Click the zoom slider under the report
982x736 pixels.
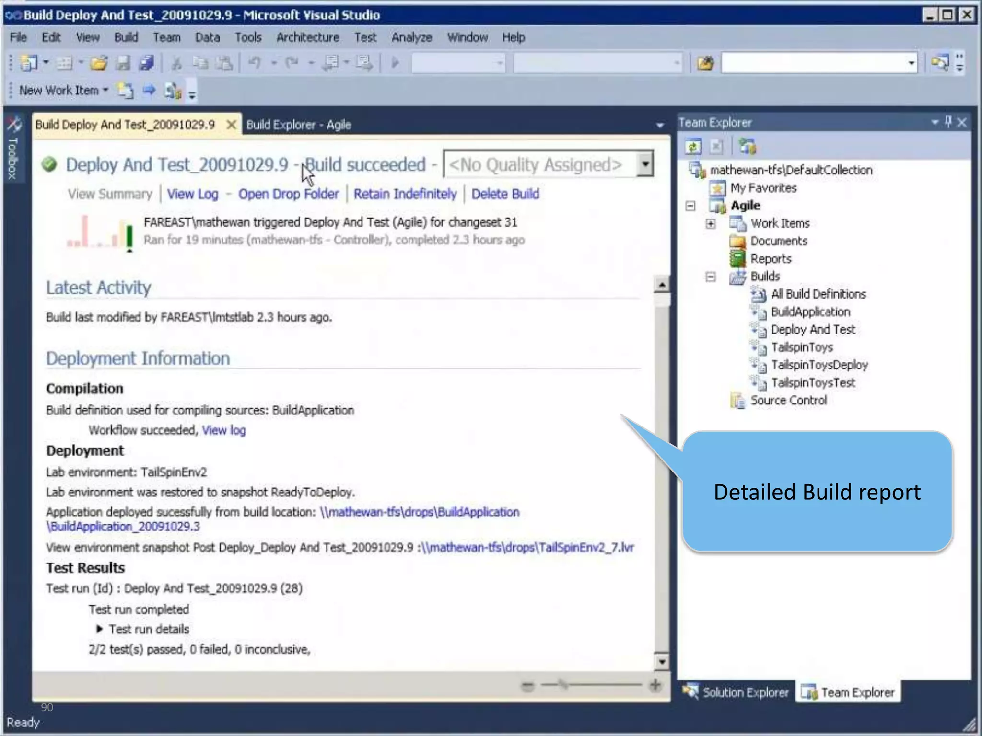pyautogui.click(x=563, y=685)
